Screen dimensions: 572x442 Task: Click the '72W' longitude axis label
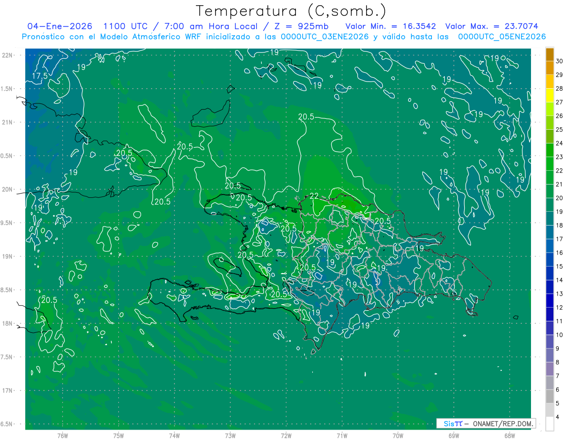(286, 435)
